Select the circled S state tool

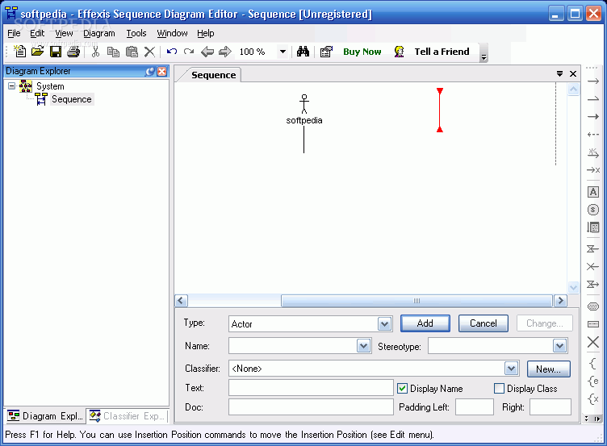tap(593, 210)
